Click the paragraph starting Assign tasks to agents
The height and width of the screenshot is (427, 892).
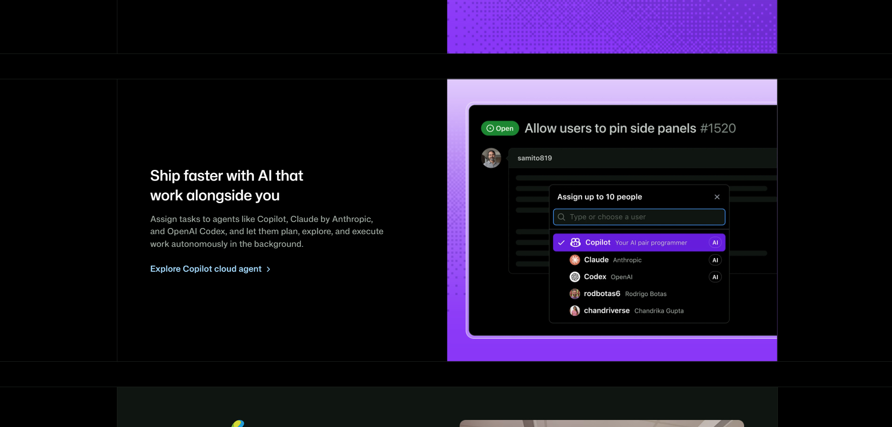click(267, 231)
